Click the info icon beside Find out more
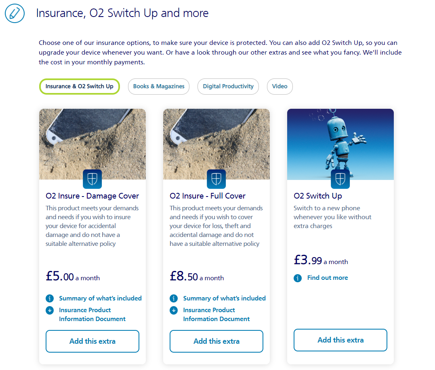This screenshot has height=370, width=435. click(298, 278)
